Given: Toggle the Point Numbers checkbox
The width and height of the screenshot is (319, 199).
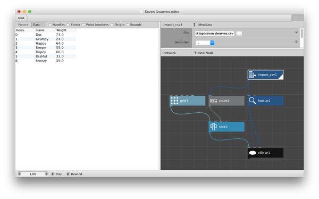Looking at the screenshot, I should point(83,24).
